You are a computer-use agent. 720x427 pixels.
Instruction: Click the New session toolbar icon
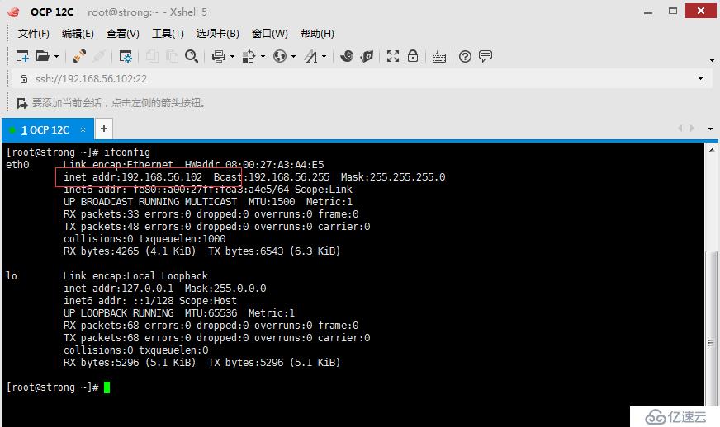point(22,56)
